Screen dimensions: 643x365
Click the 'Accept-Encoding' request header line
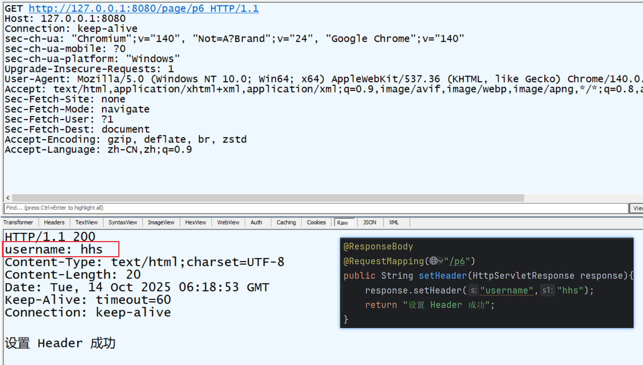pyautogui.click(x=126, y=139)
